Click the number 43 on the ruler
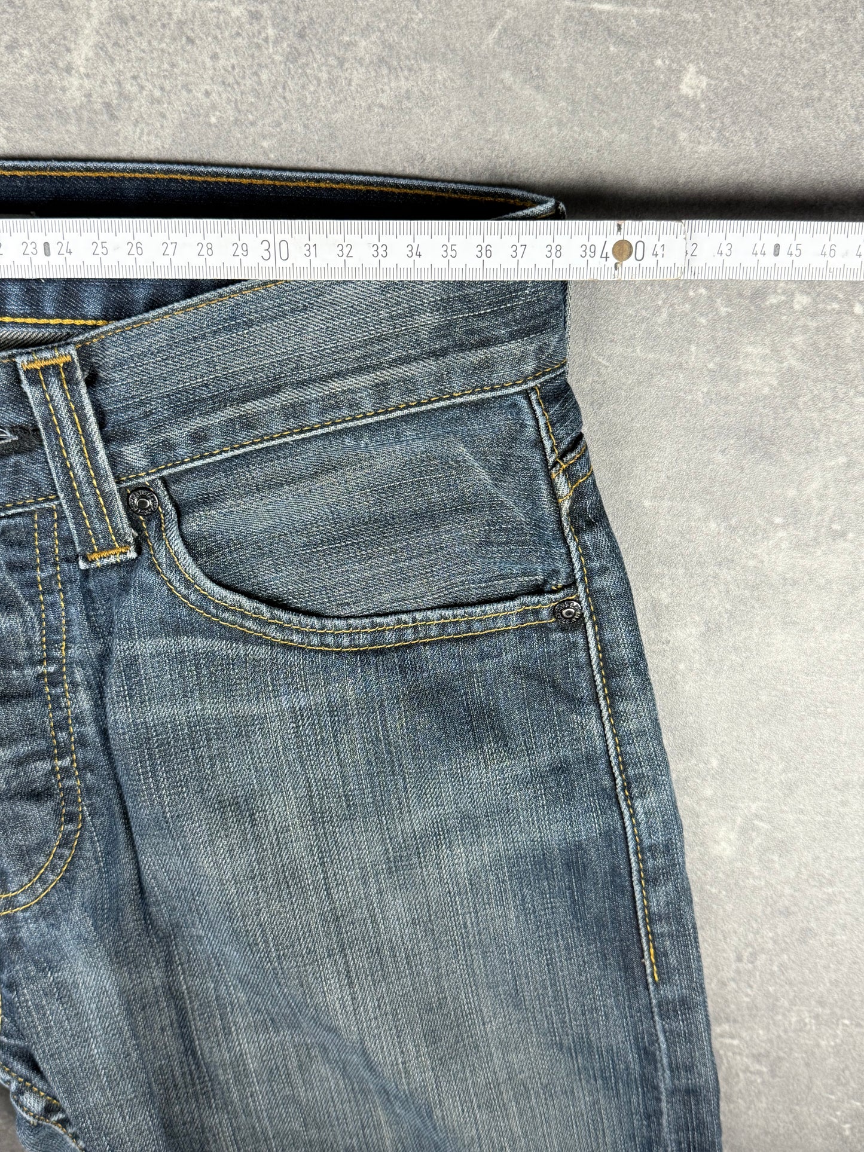This screenshot has height=1152, width=864. pos(726,251)
